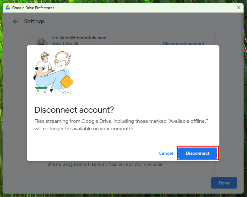Click the Google Drive Preferences window title
Viewport: 247px width, 197px height.
pos(33,8)
